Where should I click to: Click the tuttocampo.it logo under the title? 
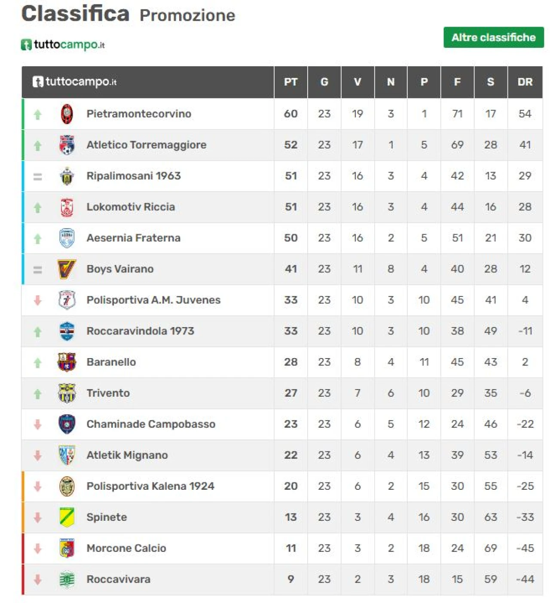coord(63,44)
